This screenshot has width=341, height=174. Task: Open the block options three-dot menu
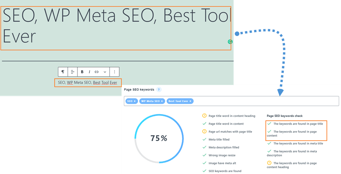[x=114, y=72]
